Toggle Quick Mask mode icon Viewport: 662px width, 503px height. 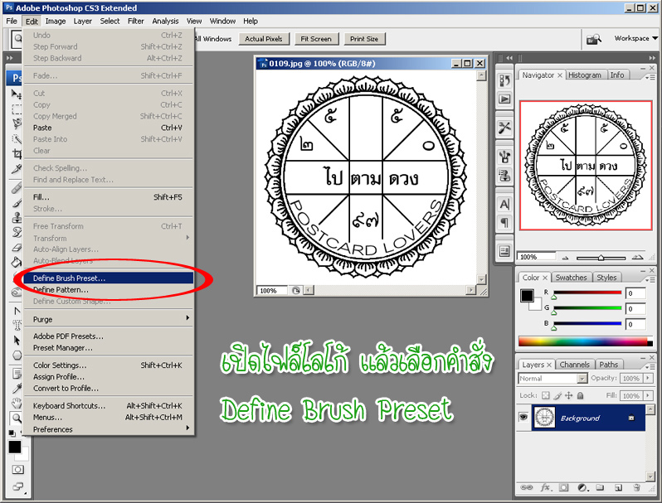click(17, 469)
